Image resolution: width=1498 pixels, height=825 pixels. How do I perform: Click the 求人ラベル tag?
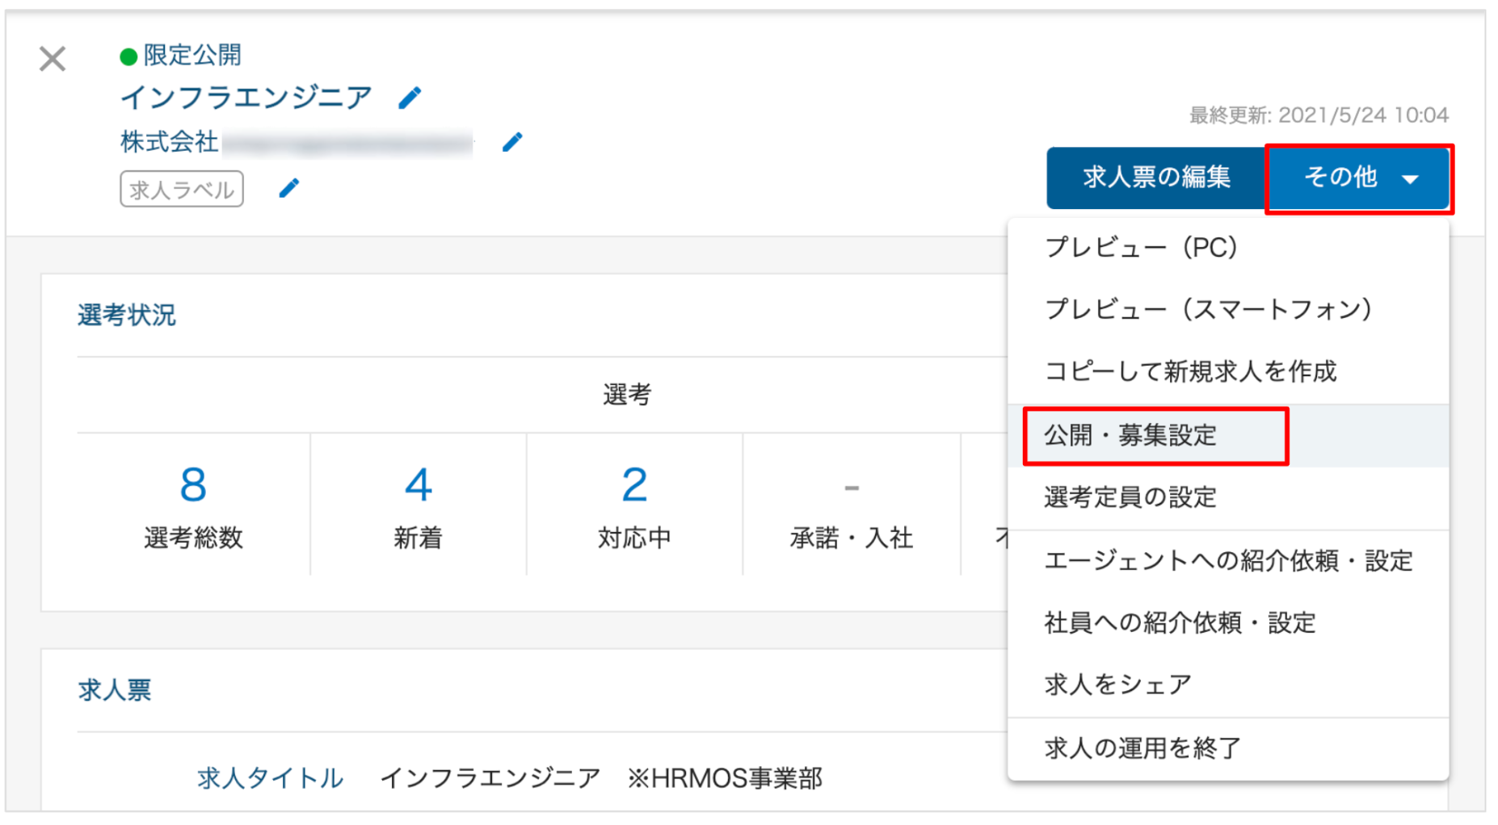pyautogui.click(x=182, y=189)
